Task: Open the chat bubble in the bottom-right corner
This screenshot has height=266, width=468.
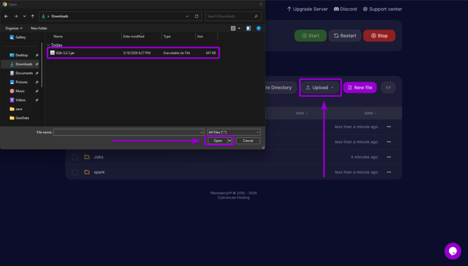Action: click(x=452, y=251)
